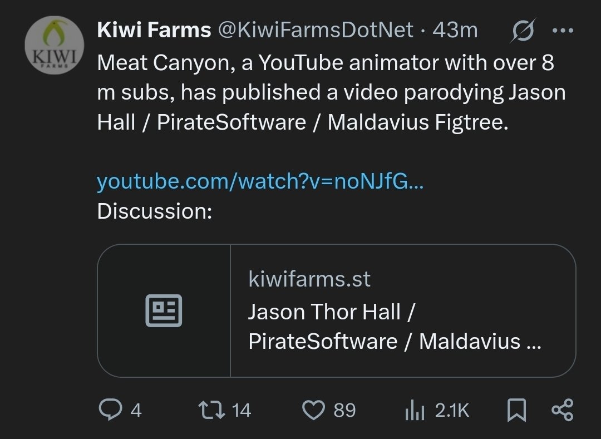Click the kiwifarms.st domain text

click(309, 279)
